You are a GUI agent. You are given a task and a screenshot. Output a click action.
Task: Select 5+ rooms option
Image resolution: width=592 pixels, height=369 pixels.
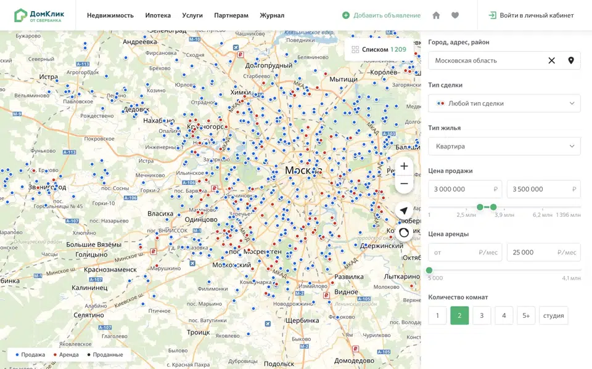coord(526,315)
